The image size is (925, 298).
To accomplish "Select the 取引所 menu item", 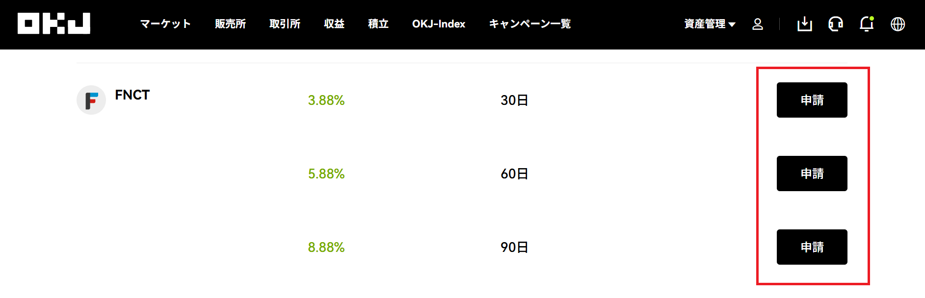I will [285, 24].
